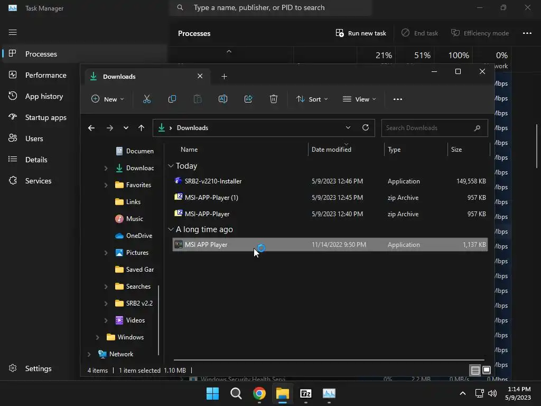The height and width of the screenshot is (406, 541).
Task: Open Task Manager hamburger navigation menu
Action: tap(13, 32)
